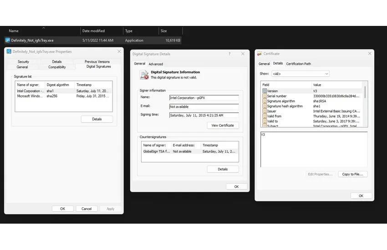Click the Thursday, June 19, 2014 value
Screen dimensions: 387x250
coord(336,116)
